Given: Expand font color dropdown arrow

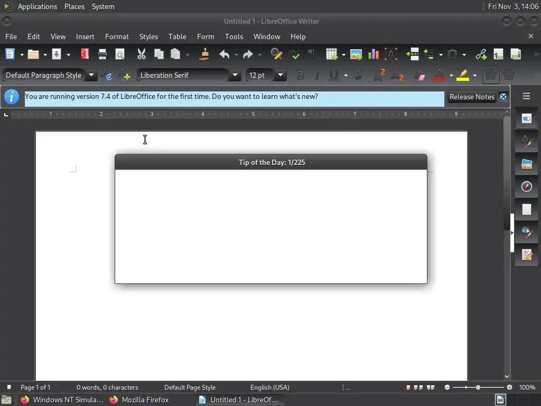Looking at the screenshot, I should [451, 75].
